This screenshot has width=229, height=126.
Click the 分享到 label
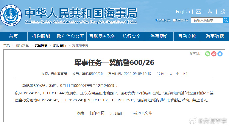click(195, 54)
